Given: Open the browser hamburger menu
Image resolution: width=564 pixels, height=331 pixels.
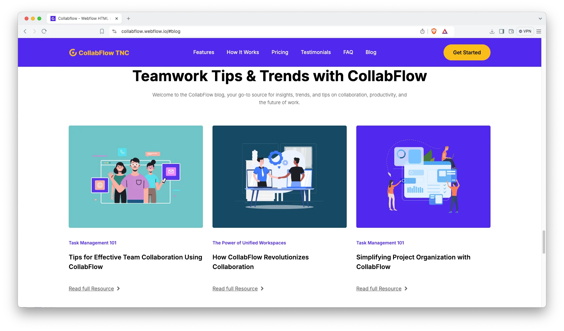Looking at the screenshot, I should (539, 31).
